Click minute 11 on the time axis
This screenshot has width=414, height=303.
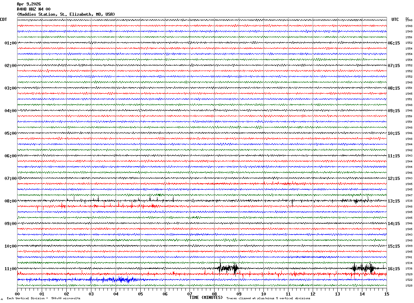[x=288, y=294]
